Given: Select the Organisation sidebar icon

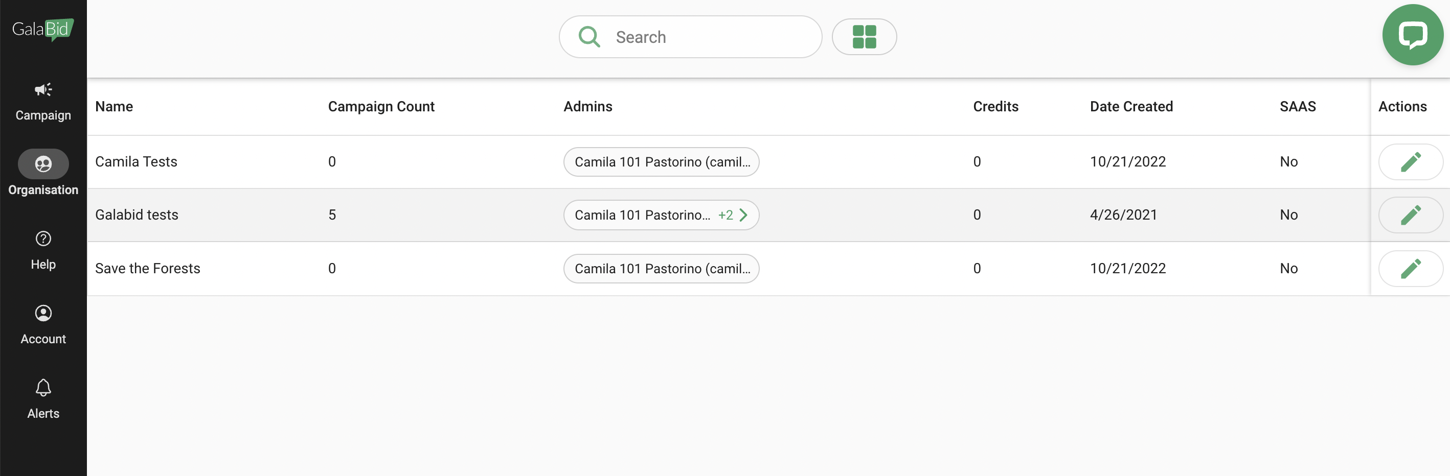Looking at the screenshot, I should (43, 163).
